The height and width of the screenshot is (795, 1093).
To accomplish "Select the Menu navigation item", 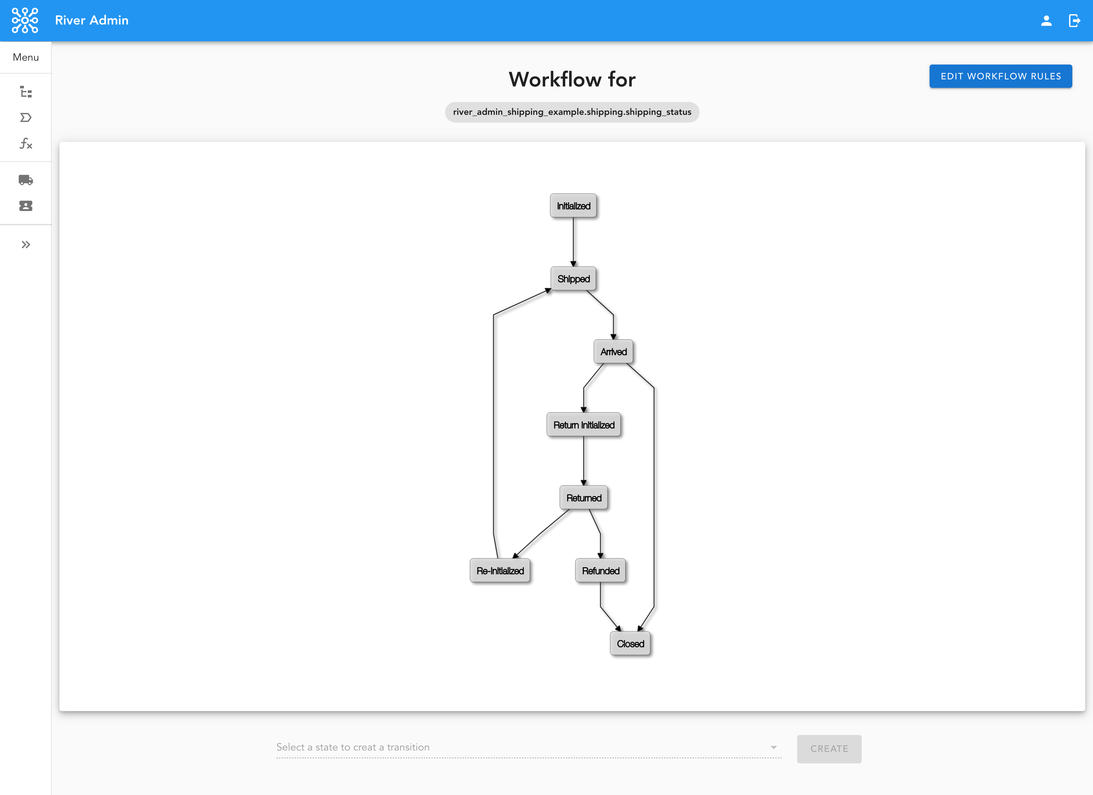I will click(26, 57).
